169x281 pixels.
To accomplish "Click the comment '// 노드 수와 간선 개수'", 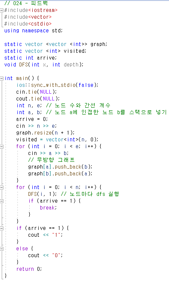I will (x=78, y=106).
